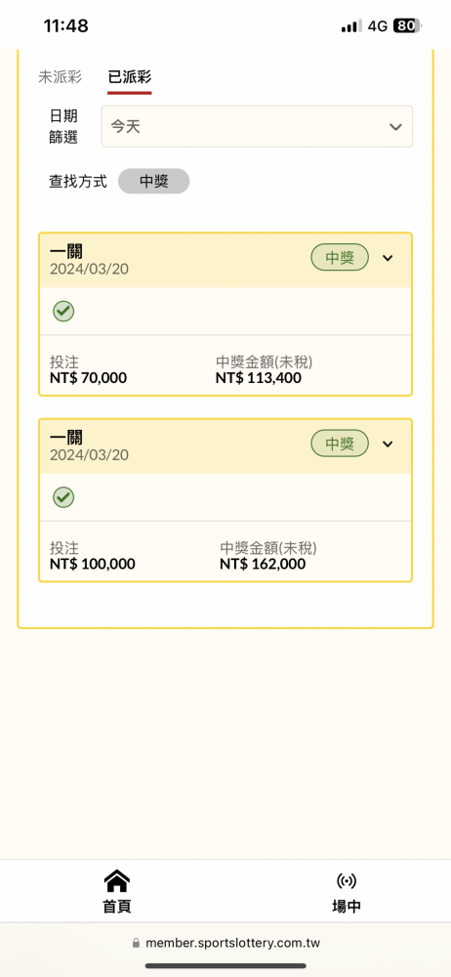Open first ticket header dated 2024/03/20
The width and height of the screenshot is (451, 977).
click(x=225, y=260)
